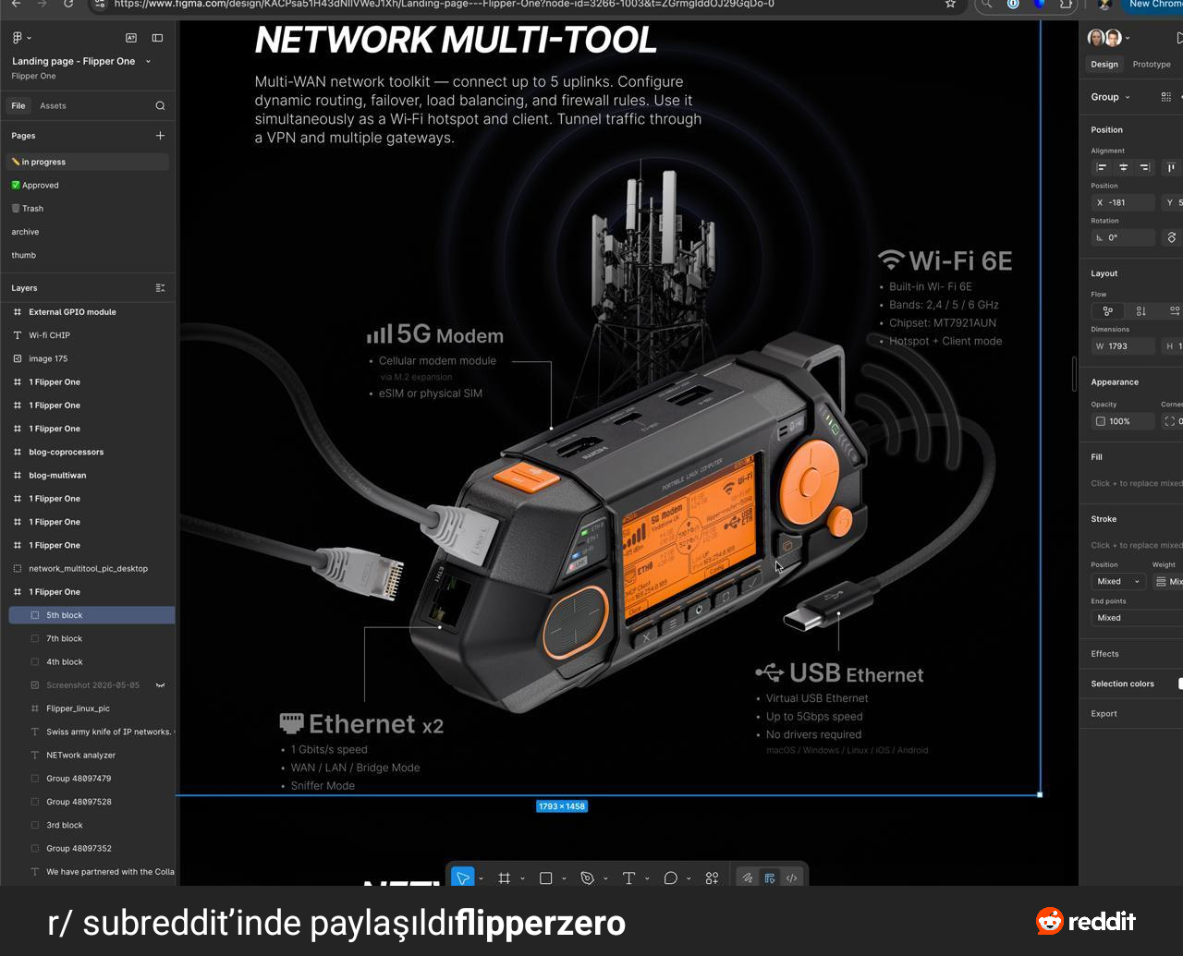This screenshot has height=956, width=1183.
Task: Toggle visibility of Screenshot 2026-05-05 layer
Action: point(160,685)
